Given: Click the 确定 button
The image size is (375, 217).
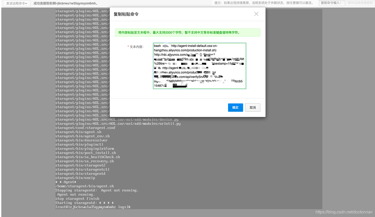Looking at the screenshot, I should (235, 108).
